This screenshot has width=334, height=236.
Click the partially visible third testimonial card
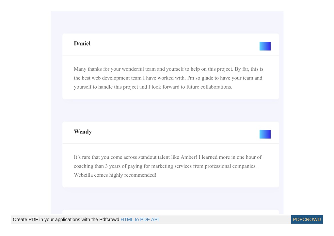tap(171, 212)
